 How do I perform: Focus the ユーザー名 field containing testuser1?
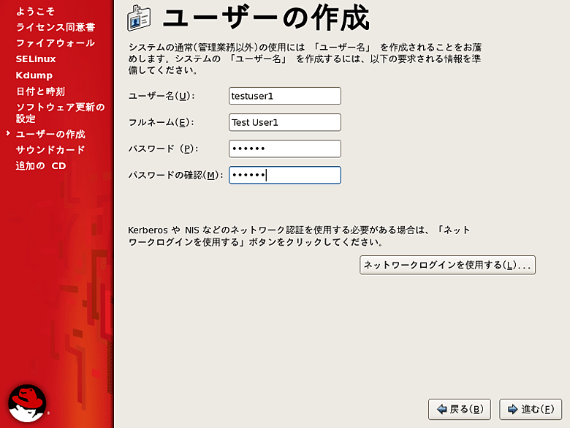[x=285, y=96]
